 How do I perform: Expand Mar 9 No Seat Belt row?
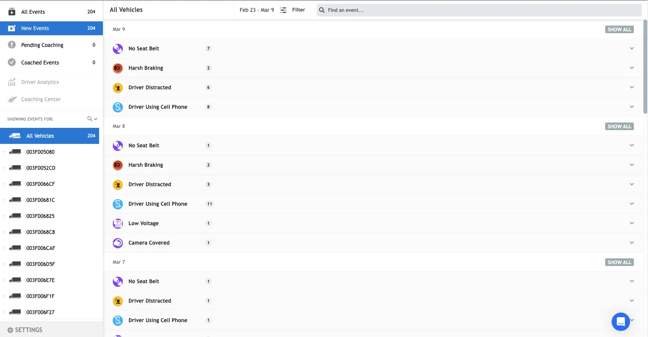(632, 48)
